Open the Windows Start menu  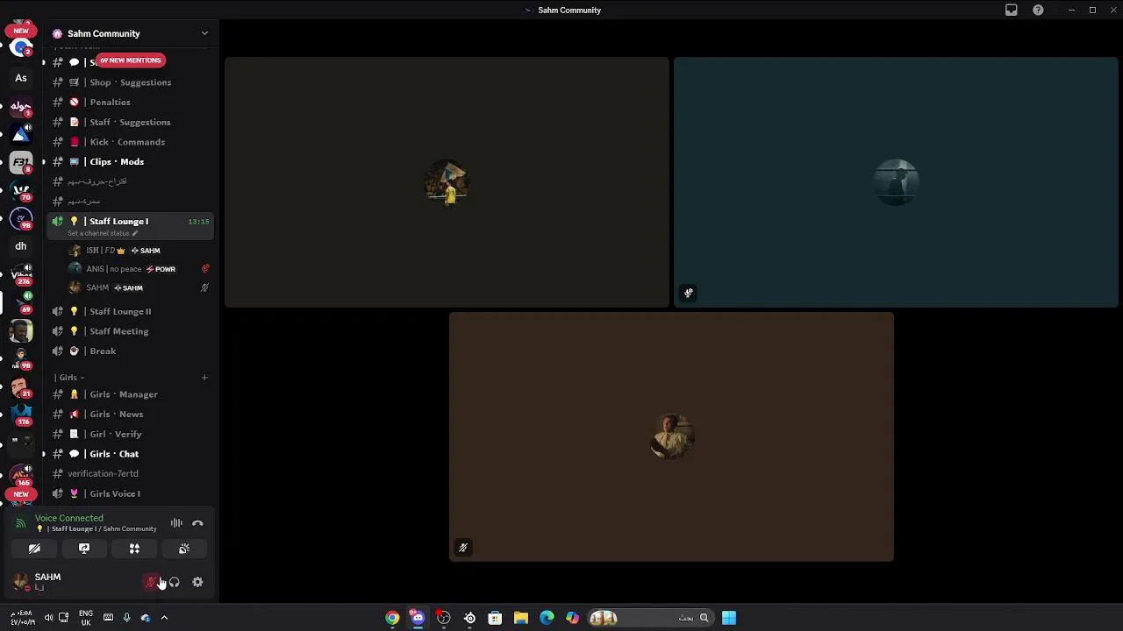pos(729,618)
